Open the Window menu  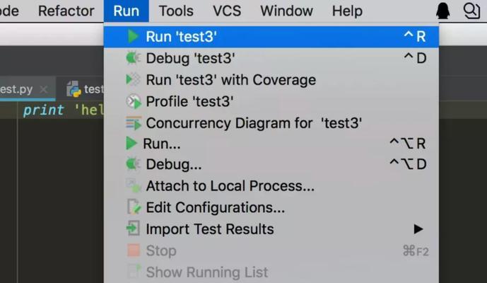pos(286,11)
